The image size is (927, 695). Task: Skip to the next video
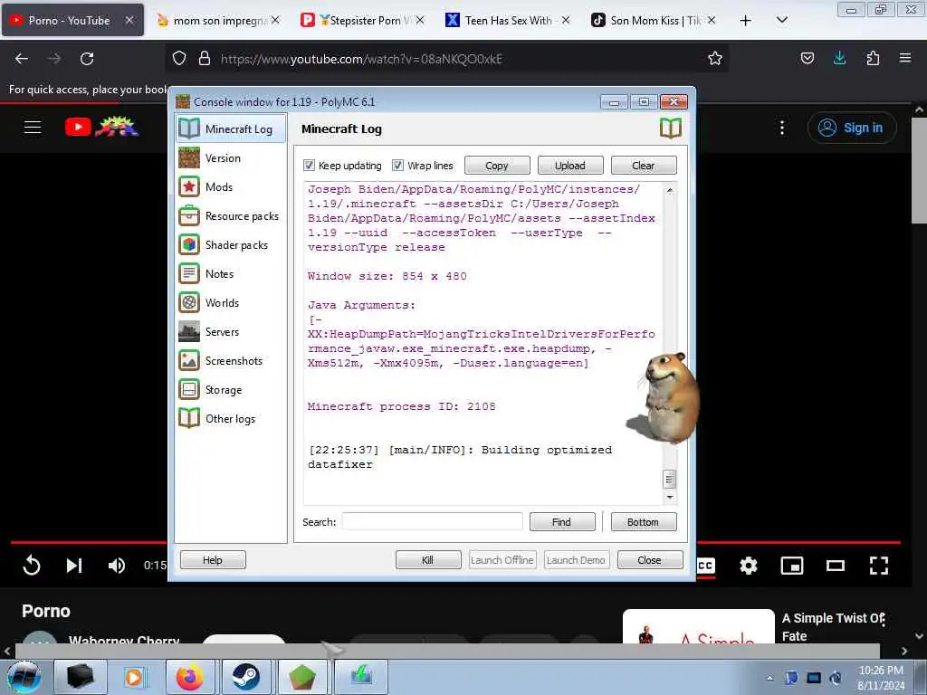tap(74, 566)
